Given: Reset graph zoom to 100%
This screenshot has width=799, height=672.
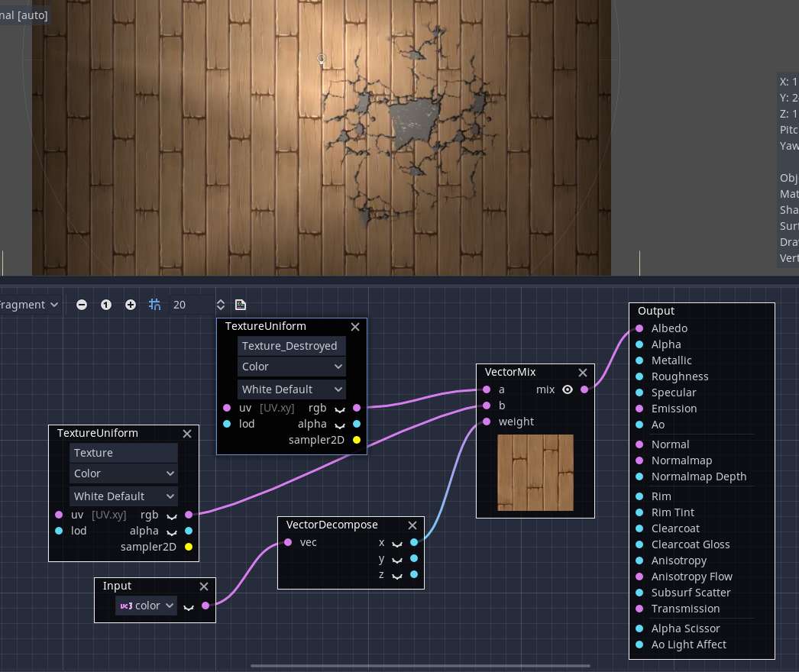Looking at the screenshot, I should (106, 305).
